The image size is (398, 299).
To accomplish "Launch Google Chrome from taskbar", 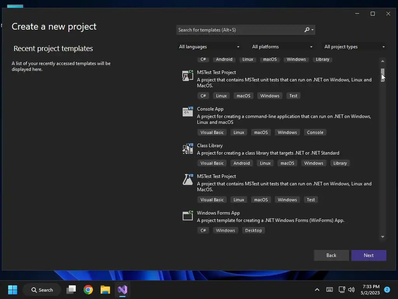I will click(x=88, y=290).
